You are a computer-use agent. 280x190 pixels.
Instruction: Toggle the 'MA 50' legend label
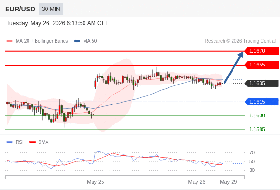pos(90,41)
